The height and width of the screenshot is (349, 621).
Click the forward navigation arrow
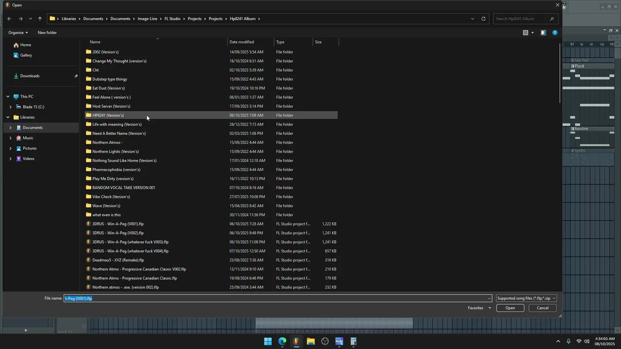coord(20,19)
